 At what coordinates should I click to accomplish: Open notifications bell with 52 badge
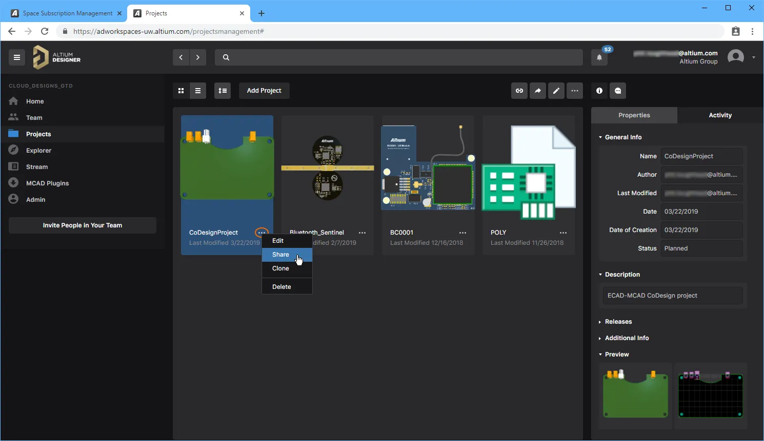click(599, 57)
